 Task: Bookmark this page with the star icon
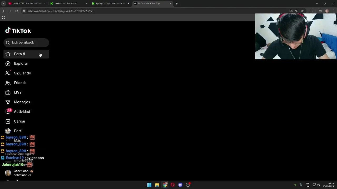pyautogui.click(x=302, y=11)
